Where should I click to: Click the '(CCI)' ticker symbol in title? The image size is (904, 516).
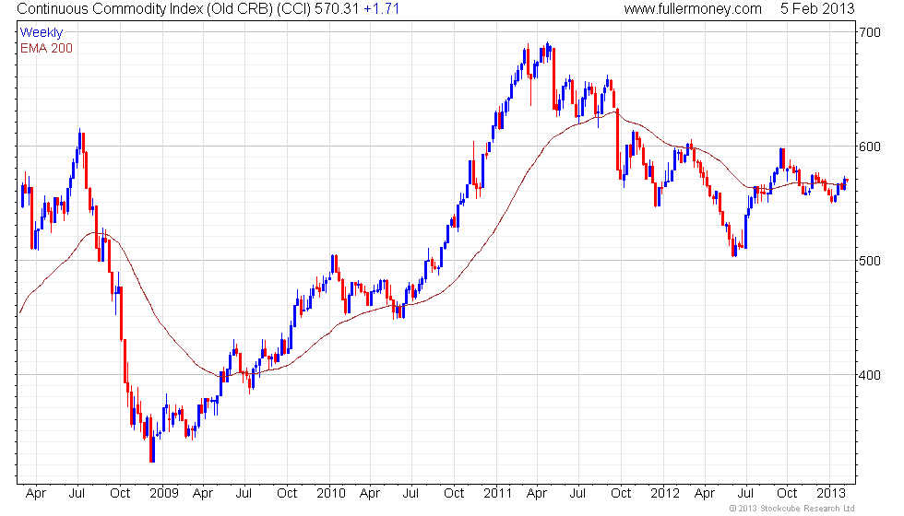coord(293,9)
